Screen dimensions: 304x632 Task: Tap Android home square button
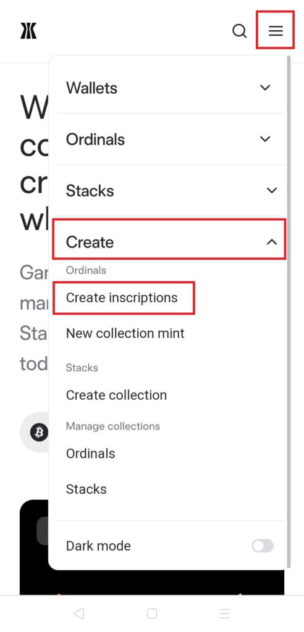click(152, 613)
